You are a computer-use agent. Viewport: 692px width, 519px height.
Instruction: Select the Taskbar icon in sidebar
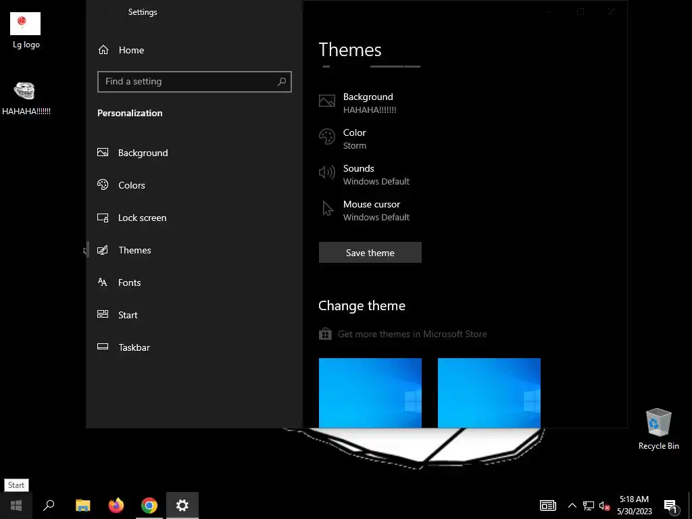click(x=103, y=347)
